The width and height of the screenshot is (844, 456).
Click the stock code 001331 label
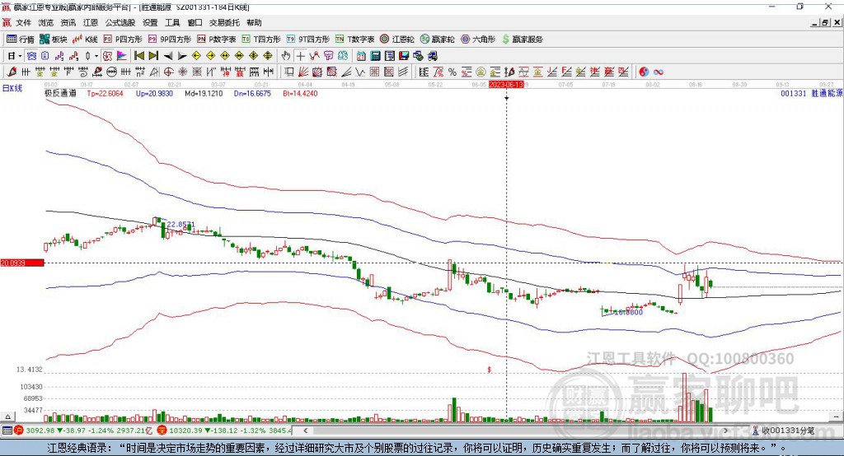point(794,94)
